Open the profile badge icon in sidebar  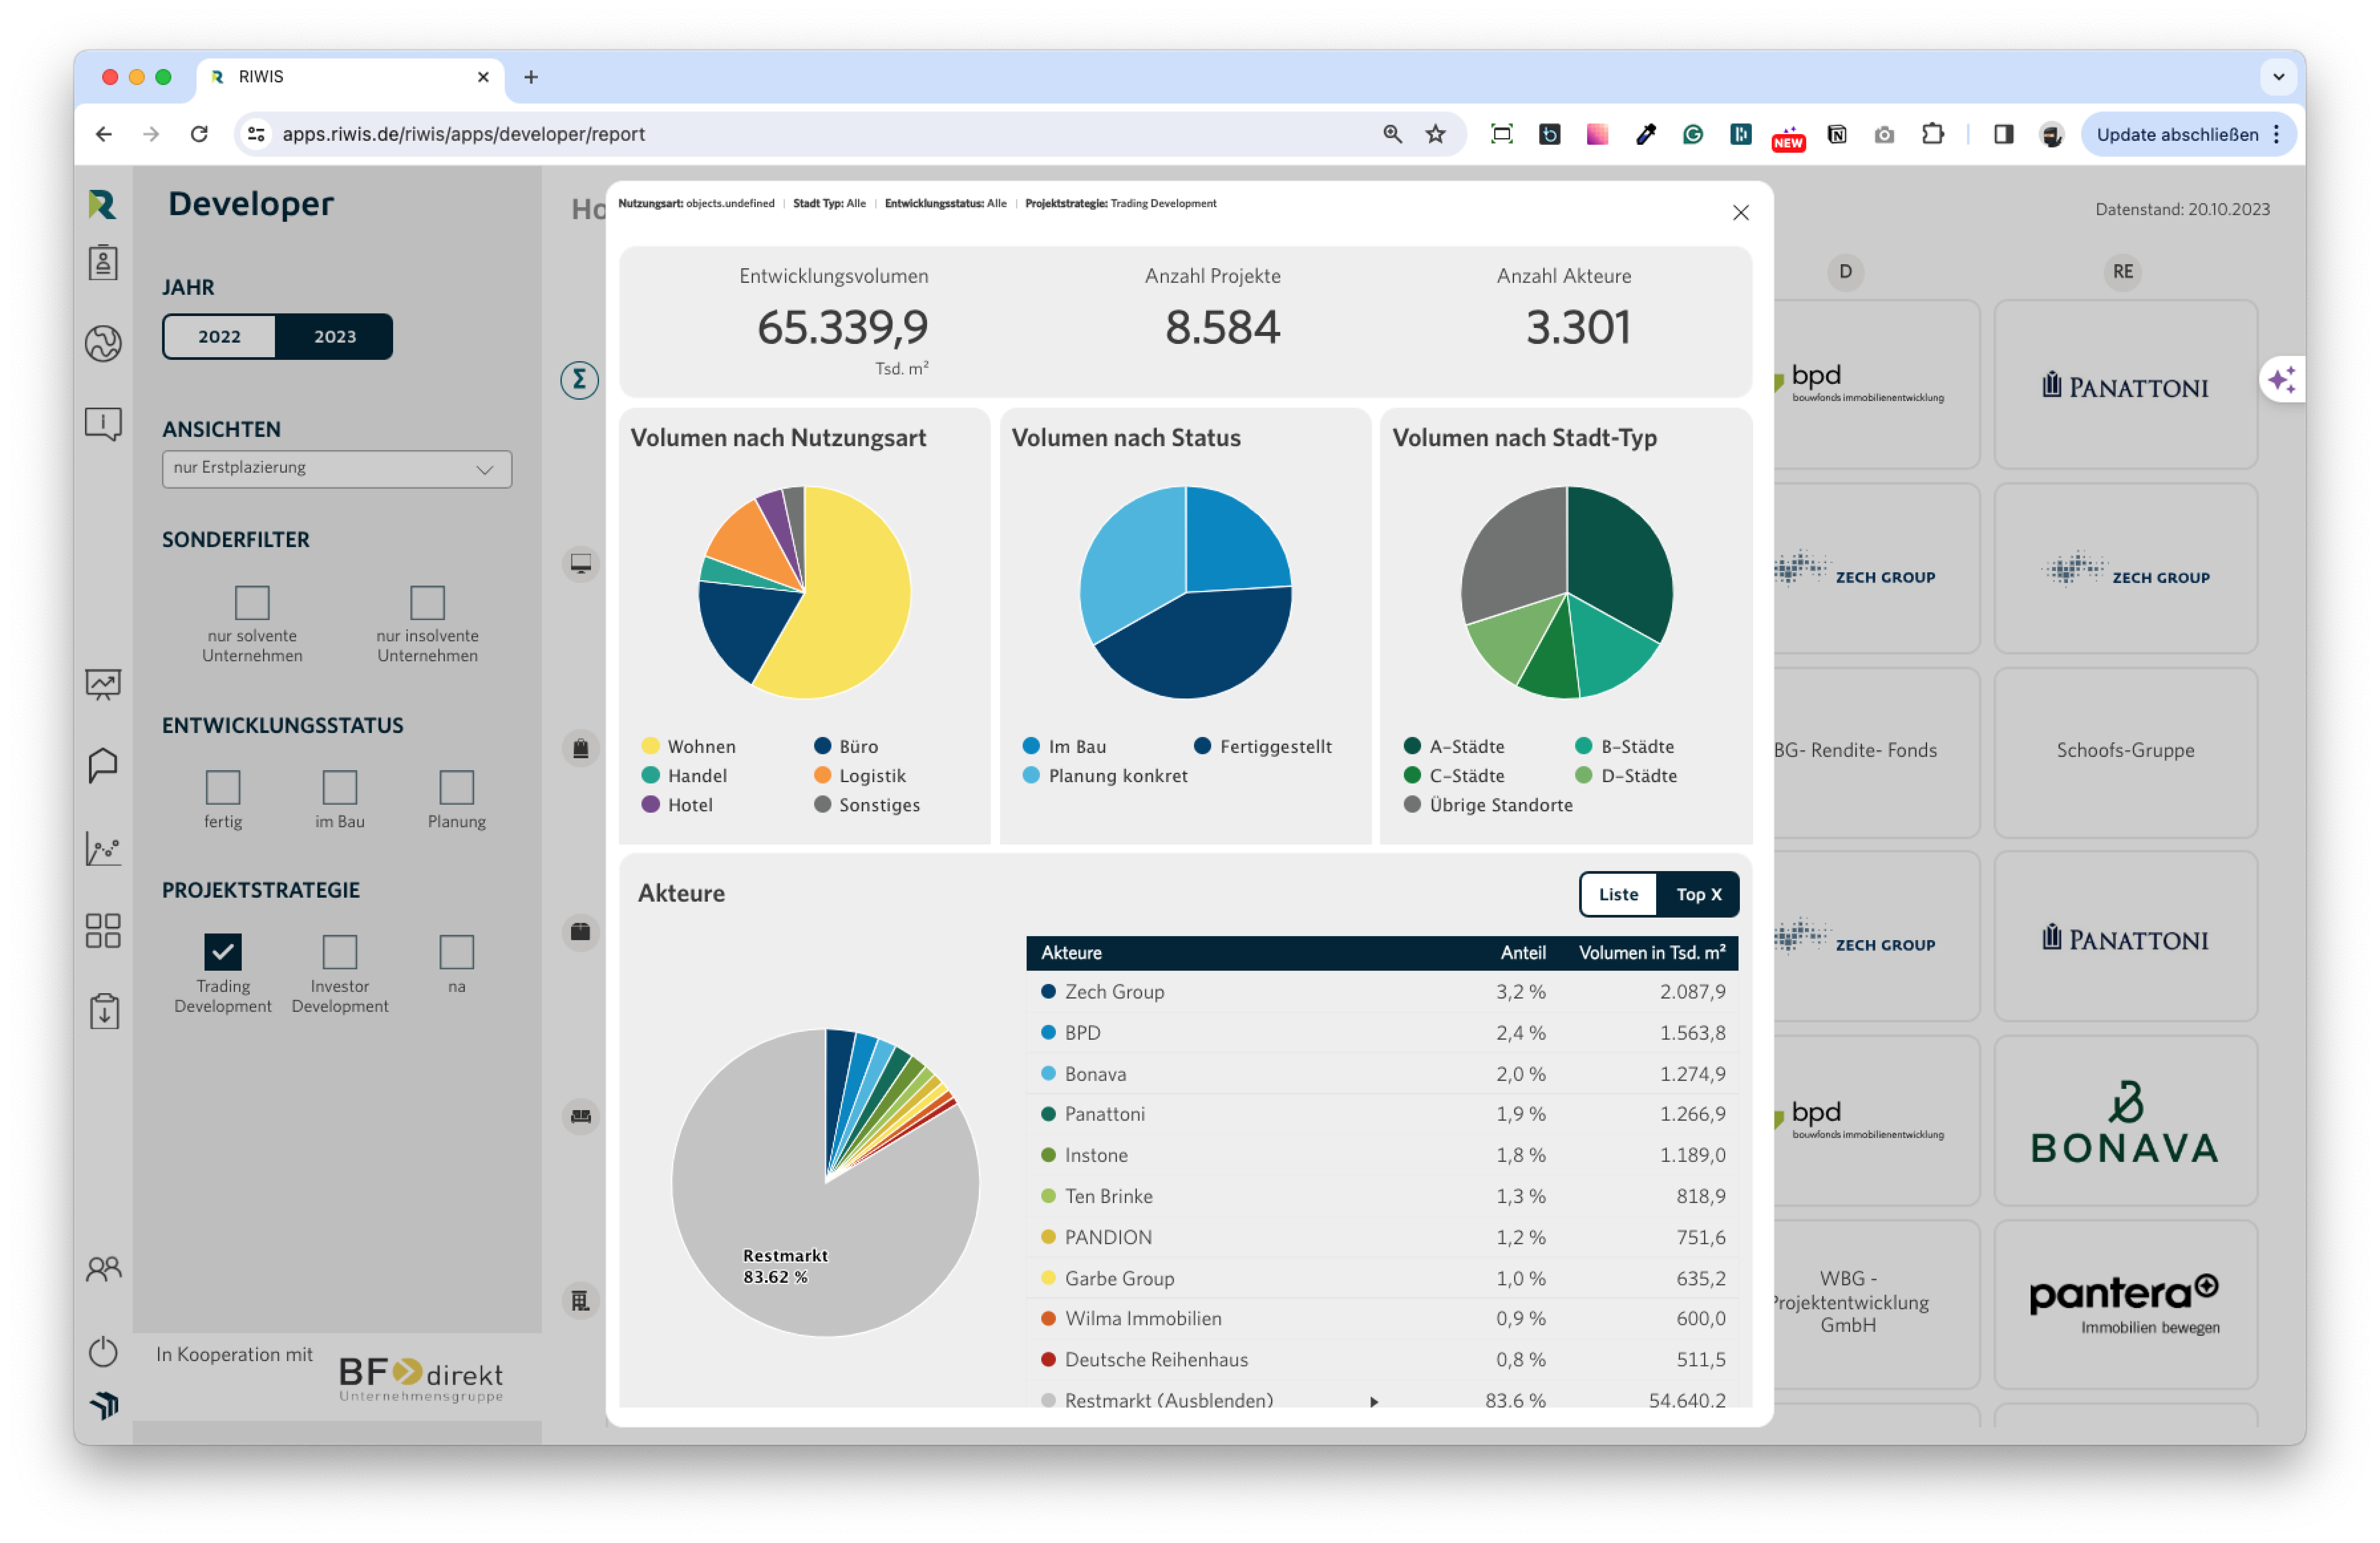tap(103, 263)
